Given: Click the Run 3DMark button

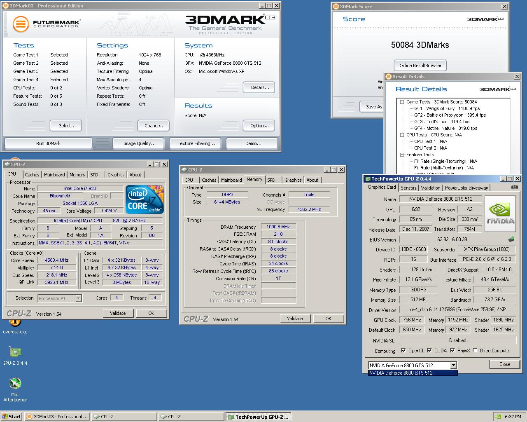Looking at the screenshot, I should coord(48,143).
